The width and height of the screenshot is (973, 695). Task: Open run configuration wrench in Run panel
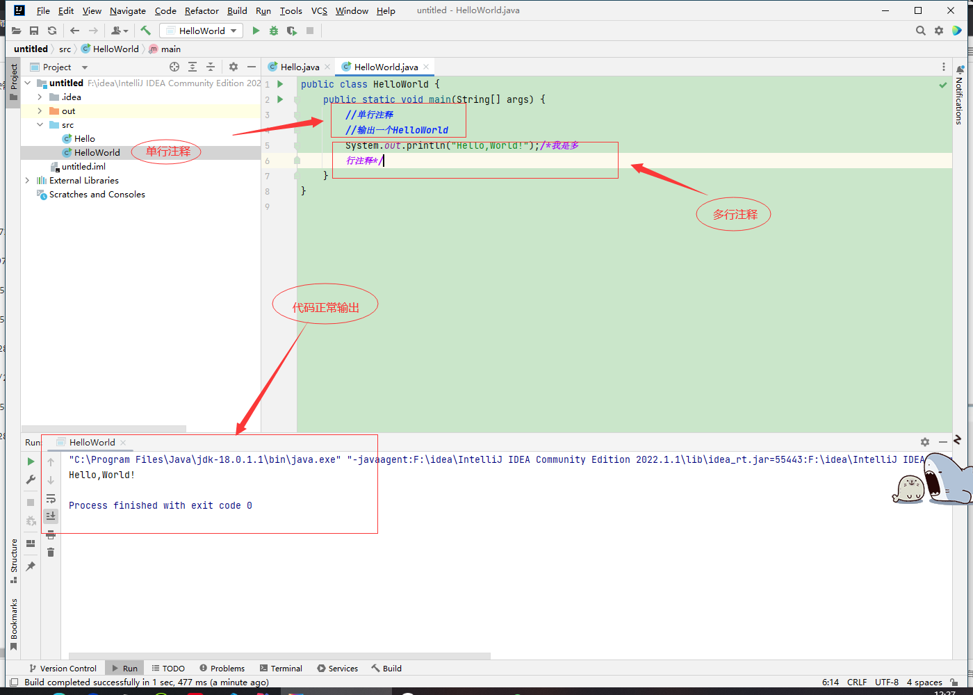(x=31, y=480)
